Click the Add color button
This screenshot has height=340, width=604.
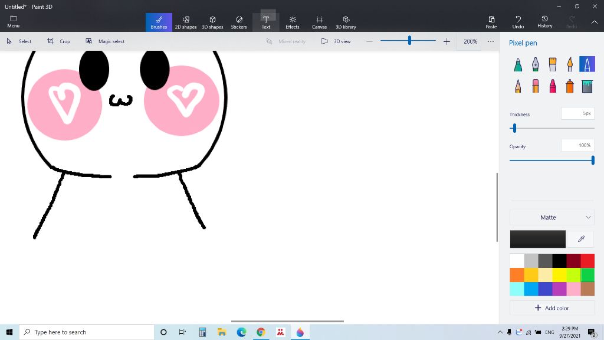(x=552, y=308)
